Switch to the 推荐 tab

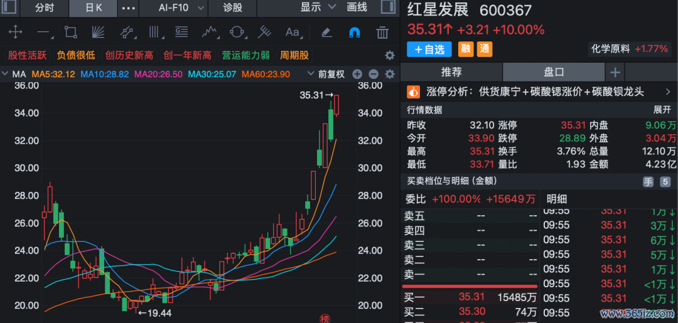pos(451,72)
